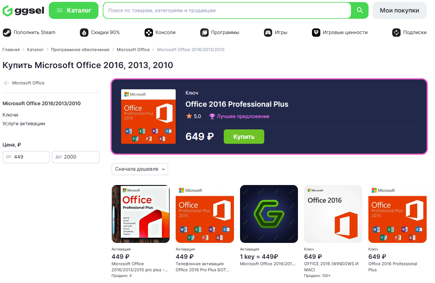
Task: Click the search magnifier button
Action: pyautogui.click(x=360, y=11)
